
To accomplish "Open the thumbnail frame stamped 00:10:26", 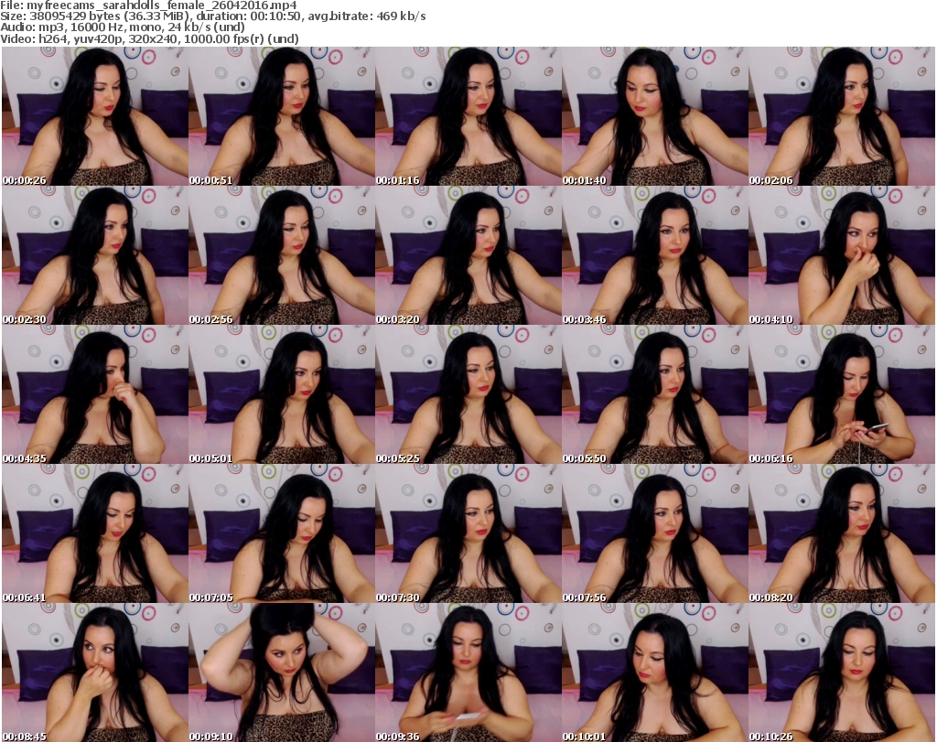I will pos(842,672).
